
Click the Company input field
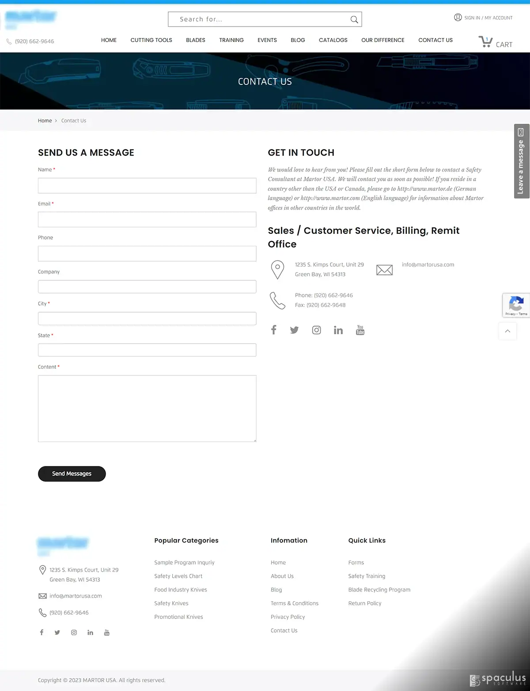pos(147,286)
